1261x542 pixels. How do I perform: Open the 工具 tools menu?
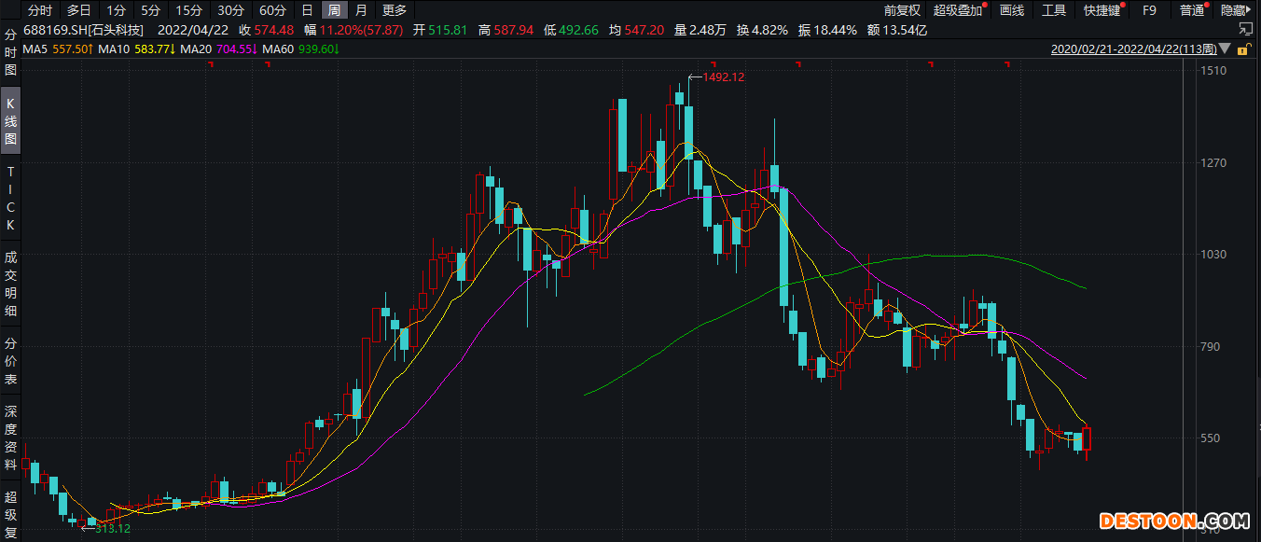1054,10
